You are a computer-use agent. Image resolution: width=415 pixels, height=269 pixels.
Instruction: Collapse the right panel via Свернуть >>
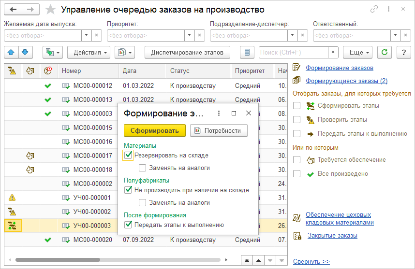(311, 261)
